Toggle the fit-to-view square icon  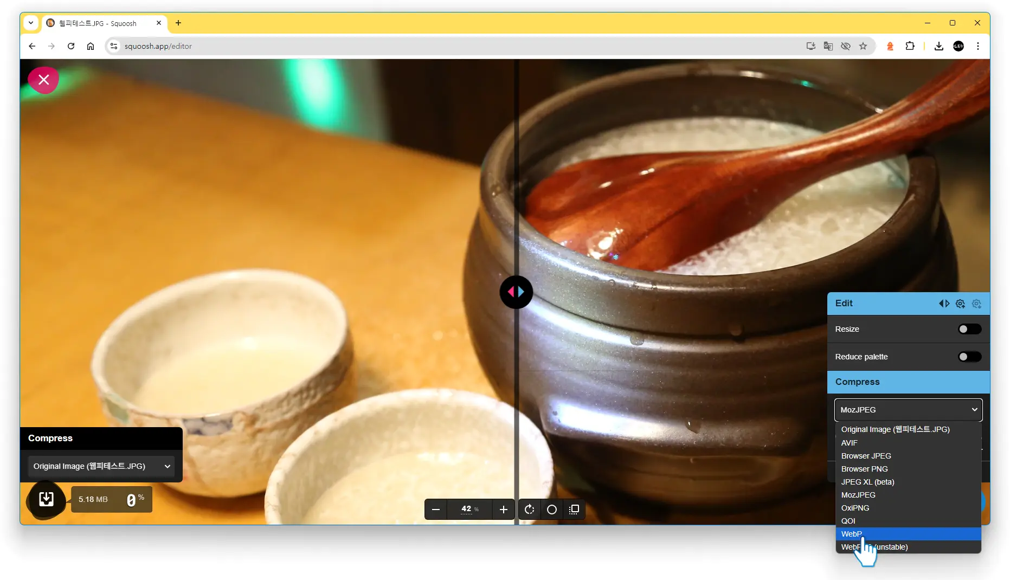coord(575,510)
